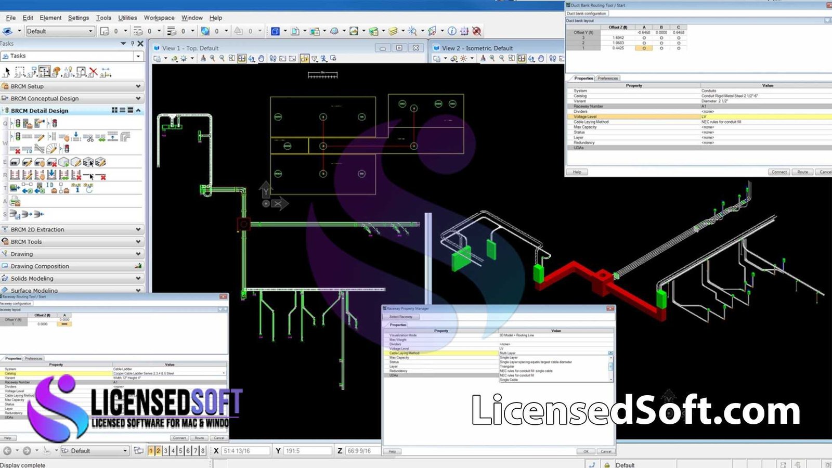
Task: Open the Utilities menu
Action: [x=127, y=18]
